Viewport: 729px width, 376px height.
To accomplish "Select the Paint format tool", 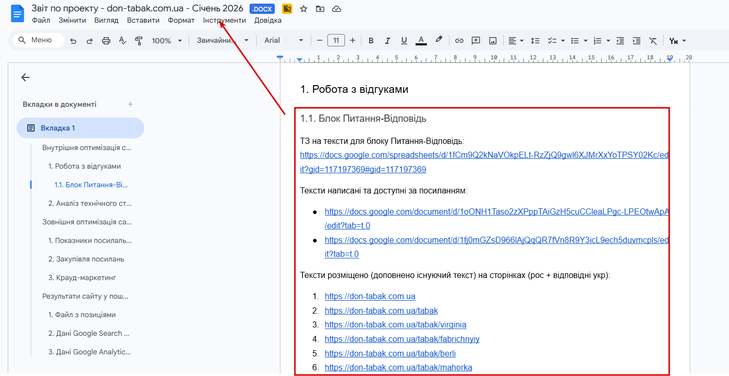I will tap(139, 41).
